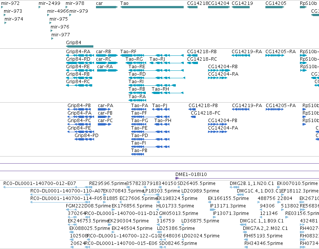Click the CG14205 gene label

click(276, 3)
